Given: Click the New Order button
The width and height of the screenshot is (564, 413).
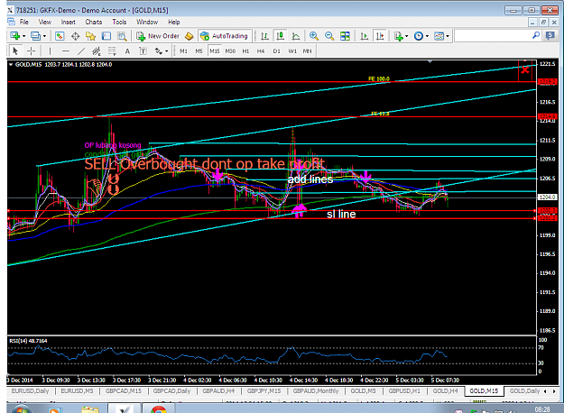Looking at the screenshot, I should [158, 36].
